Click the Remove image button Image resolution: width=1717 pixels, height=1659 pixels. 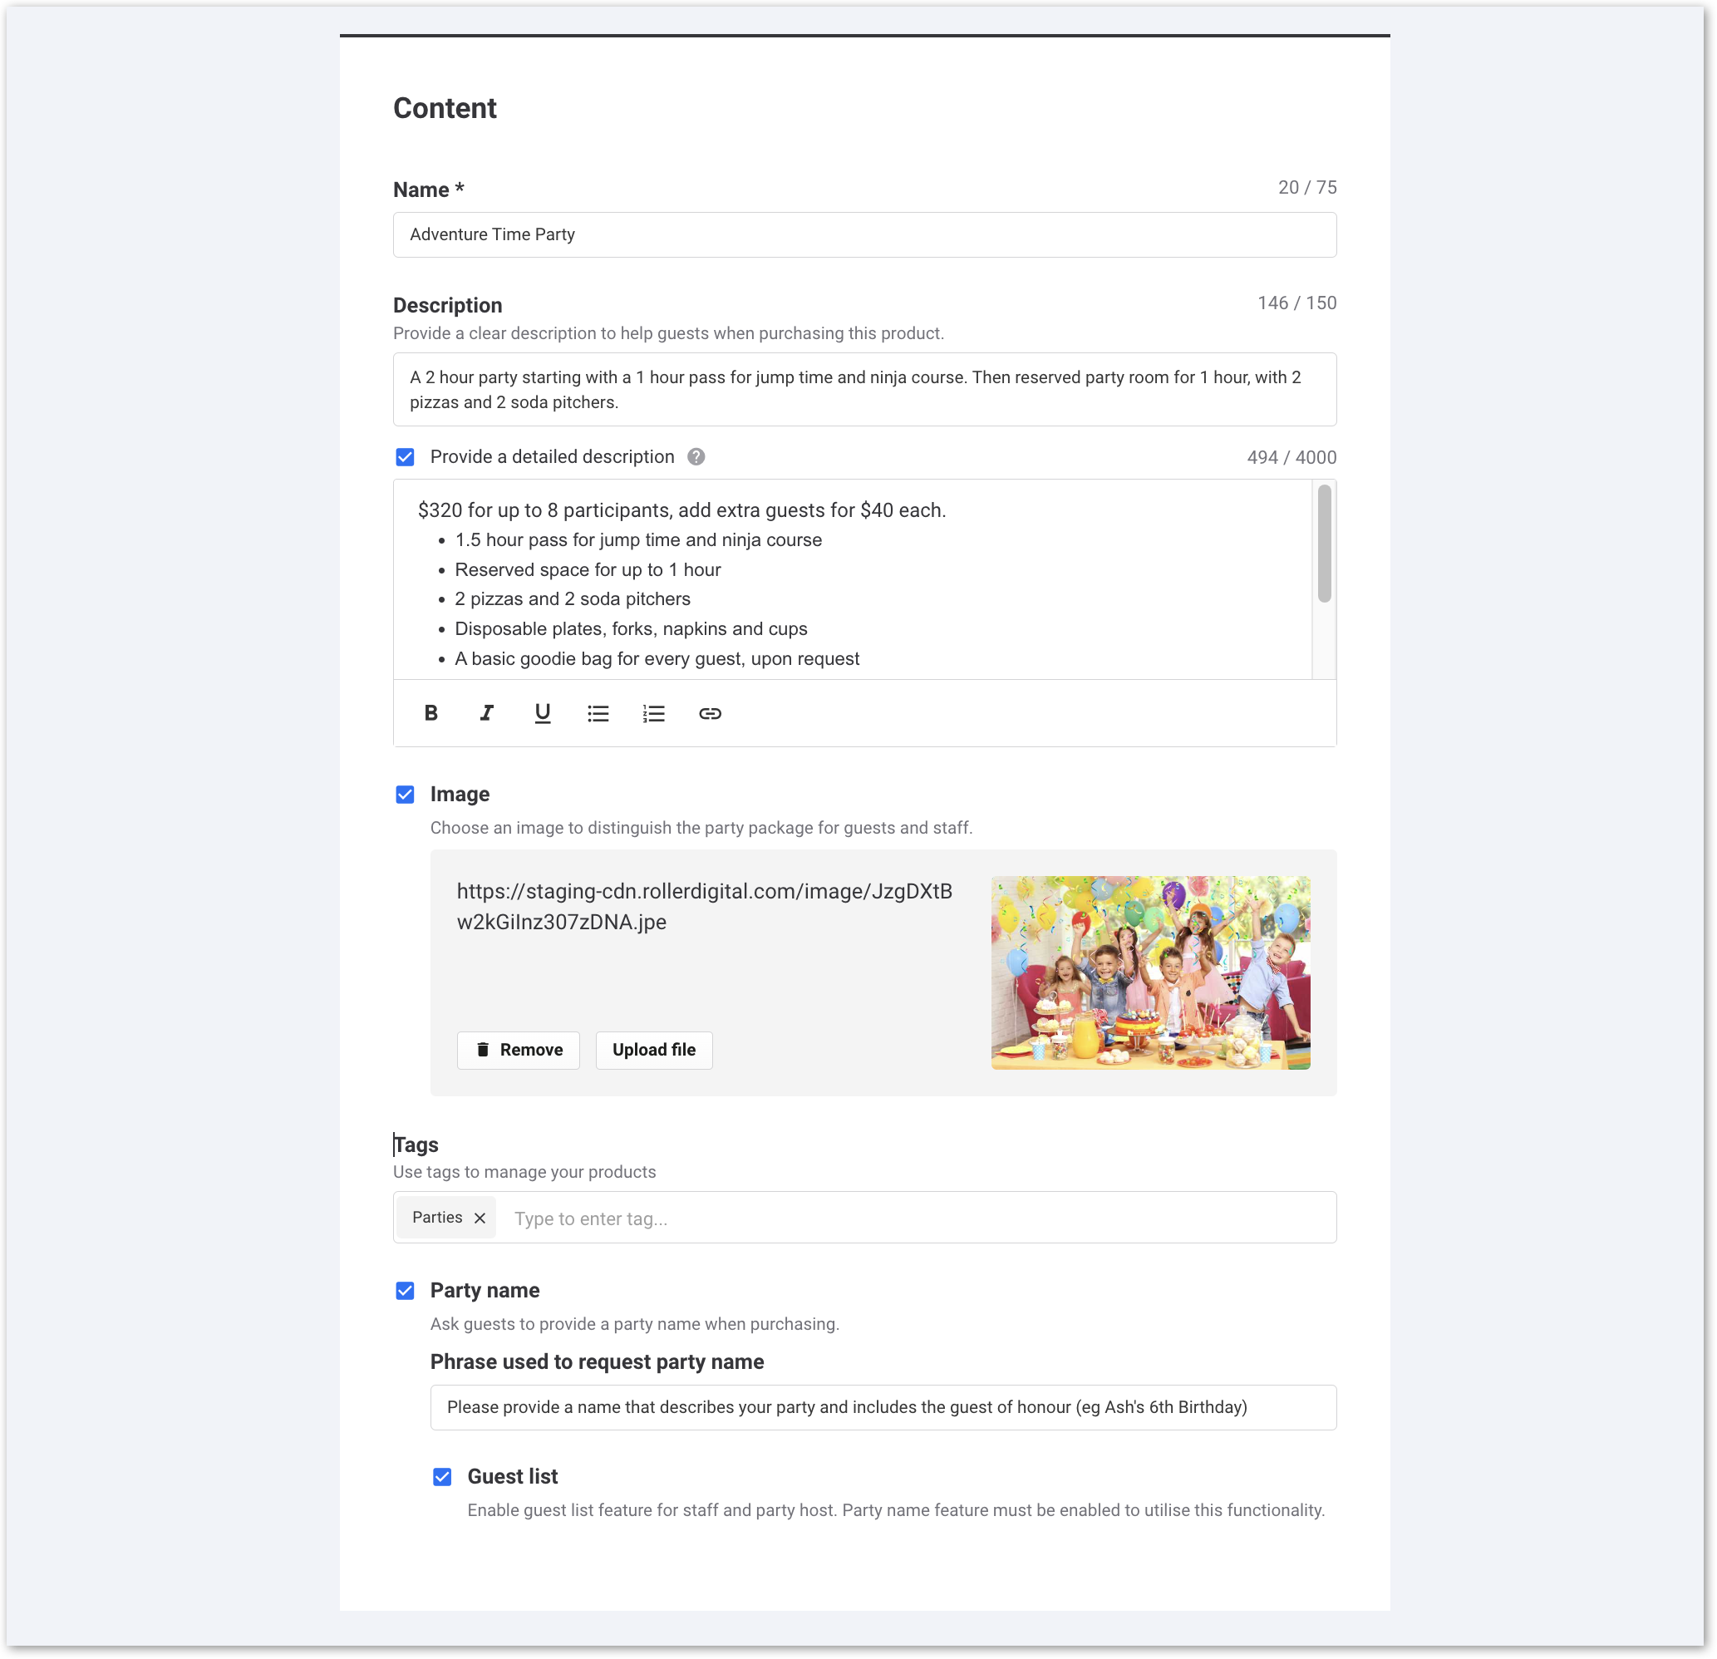[x=519, y=1050]
